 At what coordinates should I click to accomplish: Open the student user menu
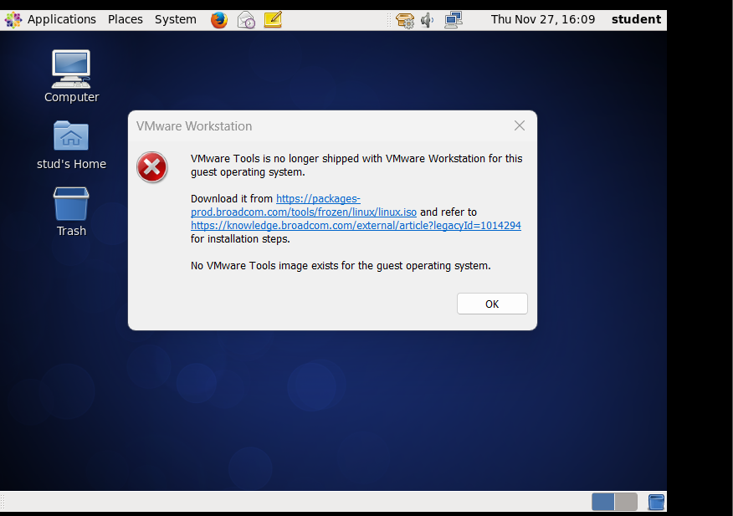point(636,19)
